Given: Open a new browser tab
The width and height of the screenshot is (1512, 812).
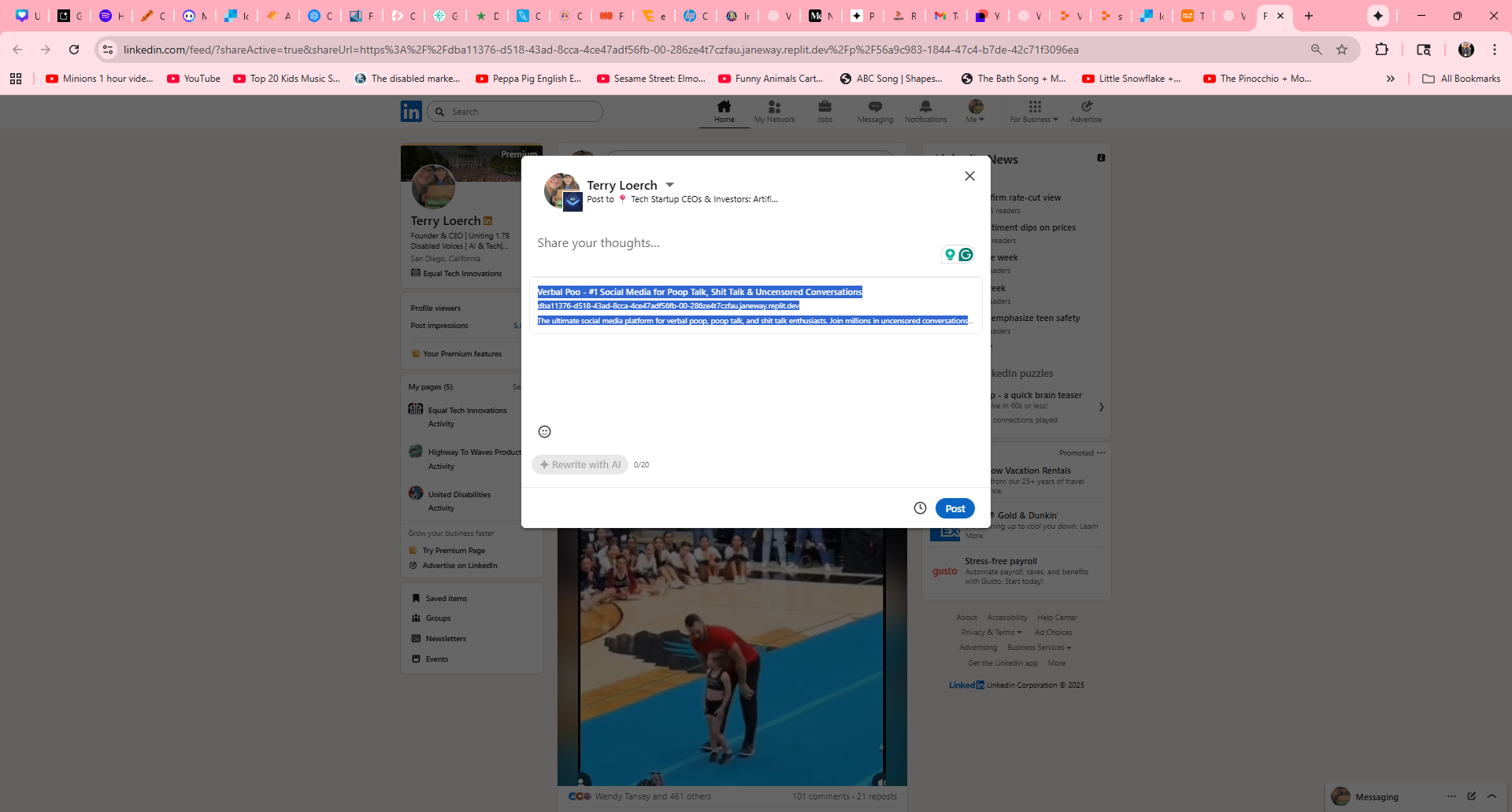Looking at the screenshot, I should [1309, 16].
